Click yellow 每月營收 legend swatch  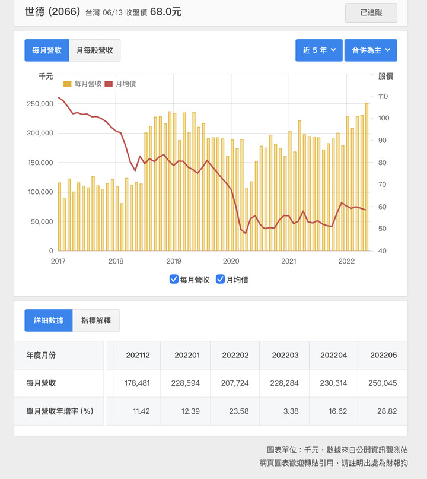pos(68,84)
